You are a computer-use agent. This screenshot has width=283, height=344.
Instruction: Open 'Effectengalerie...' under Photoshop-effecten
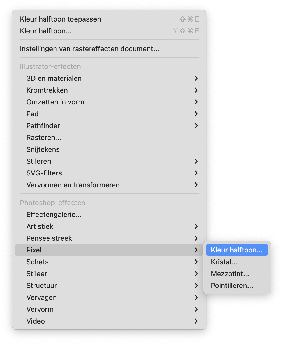(53, 215)
